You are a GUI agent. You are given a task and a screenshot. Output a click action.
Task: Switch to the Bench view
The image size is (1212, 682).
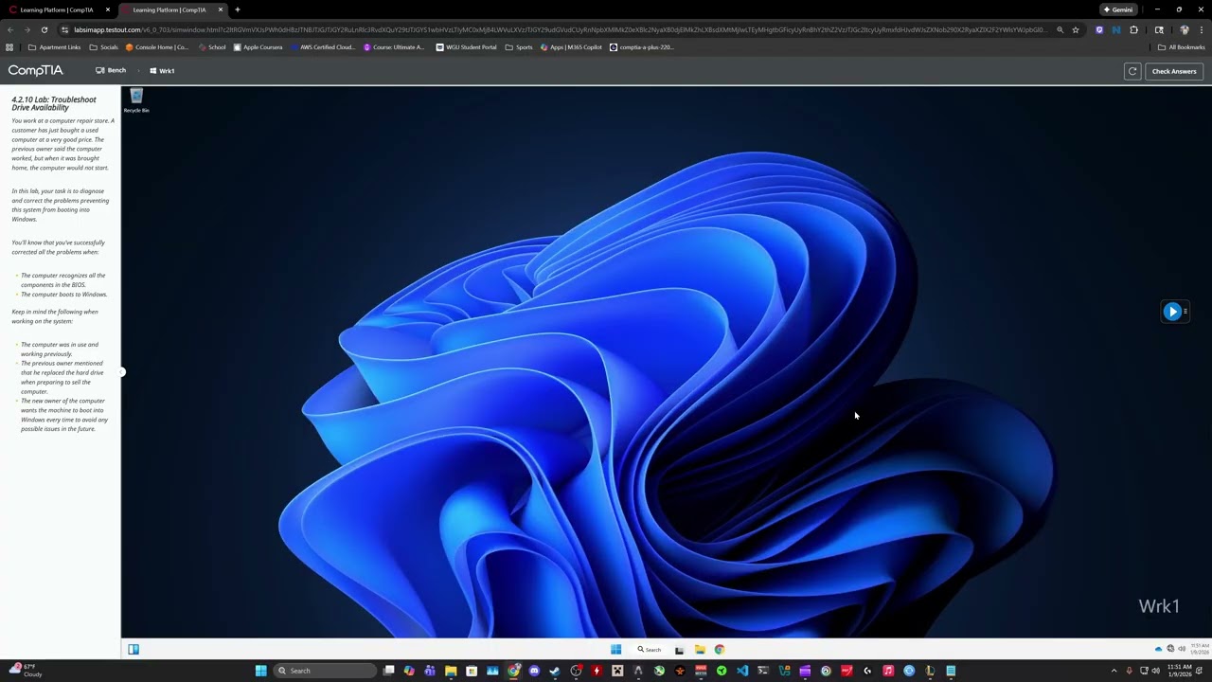tap(111, 70)
